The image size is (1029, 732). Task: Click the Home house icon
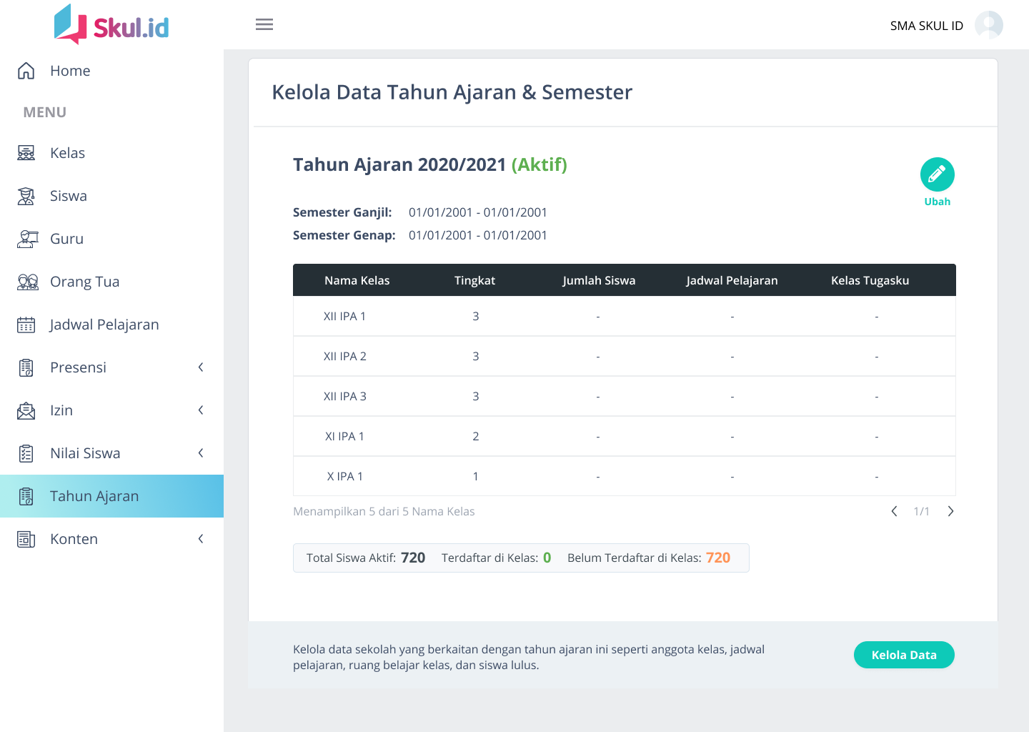(x=26, y=71)
